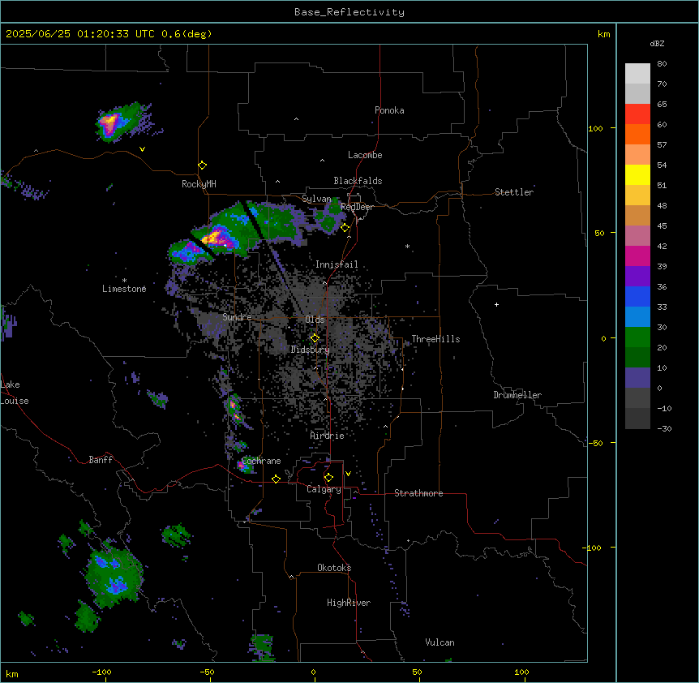Image resolution: width=699 pixels, height=683 pixels.
Task: Click the 80 value on the dBZ legend
Action: (662, 64)
